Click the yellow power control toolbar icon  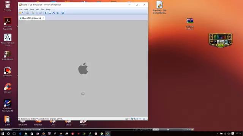20,13
